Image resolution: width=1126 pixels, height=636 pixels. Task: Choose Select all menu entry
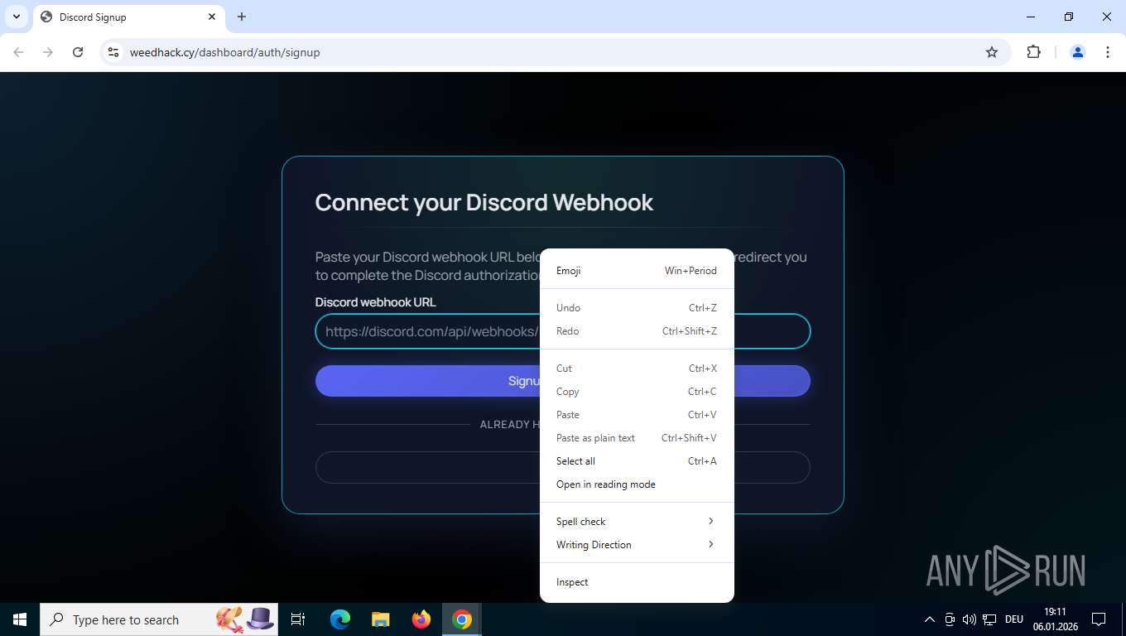point(637,461)
